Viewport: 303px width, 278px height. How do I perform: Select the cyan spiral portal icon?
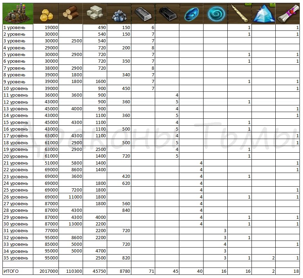216,14
